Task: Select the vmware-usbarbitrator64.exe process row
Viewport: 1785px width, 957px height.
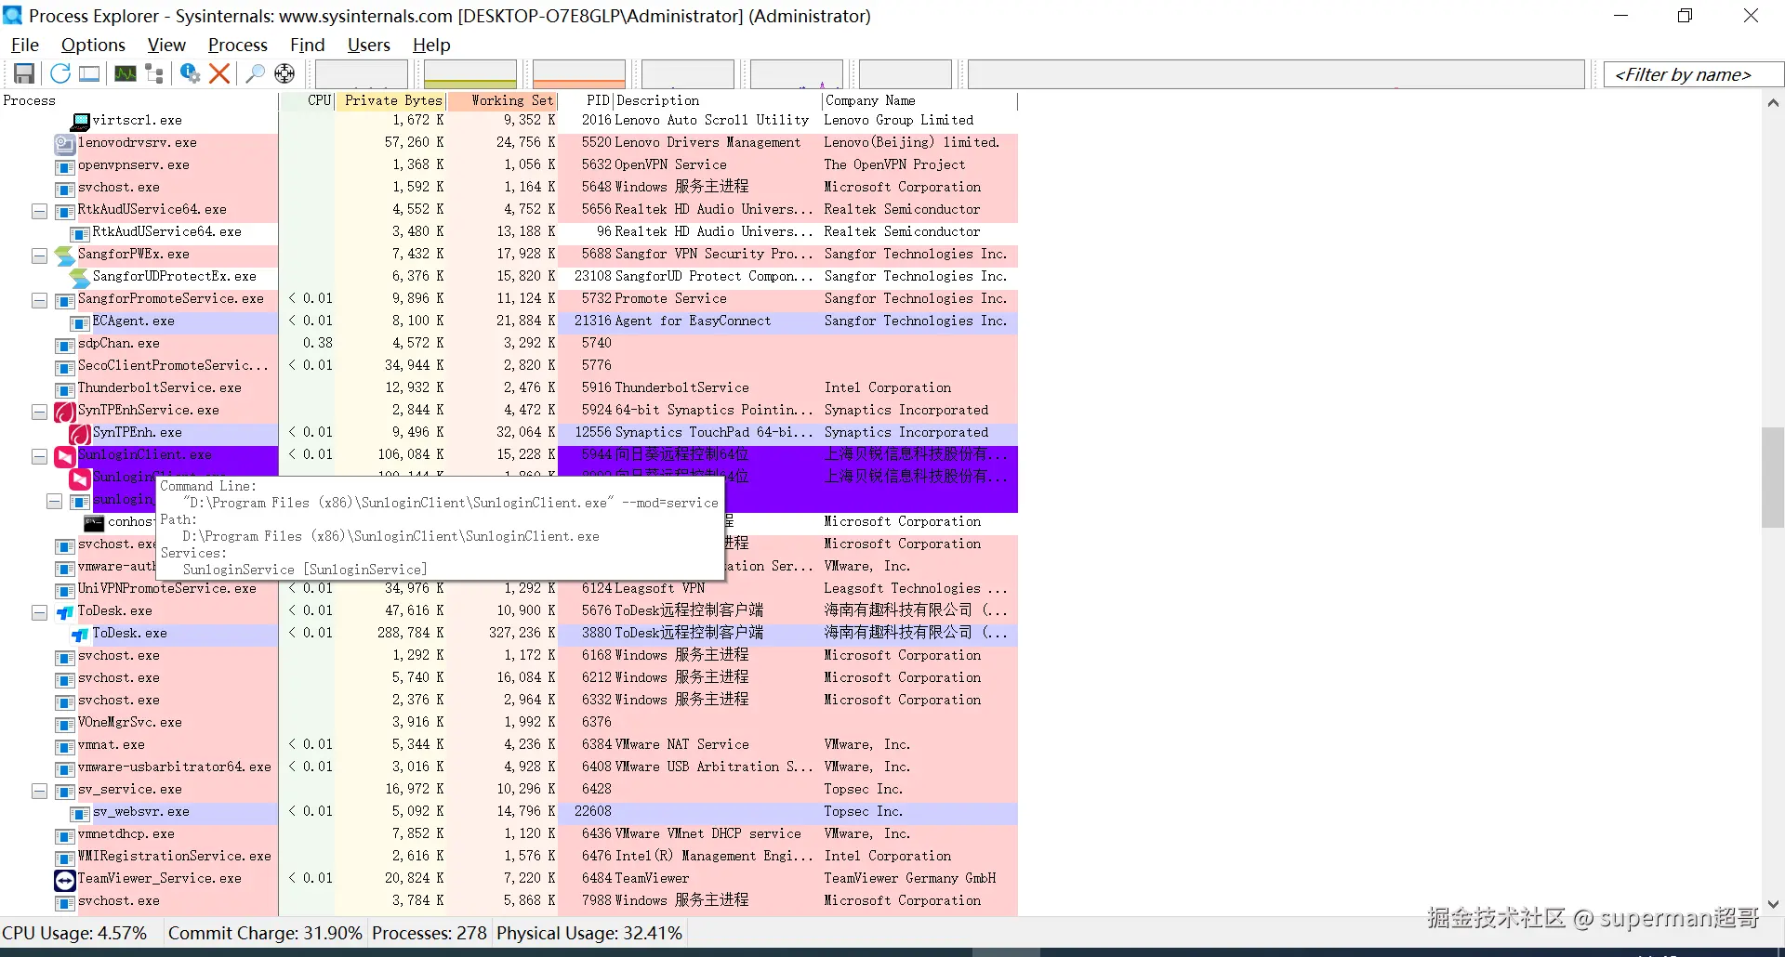Action: pyautogui.click(x=509, y=767)
